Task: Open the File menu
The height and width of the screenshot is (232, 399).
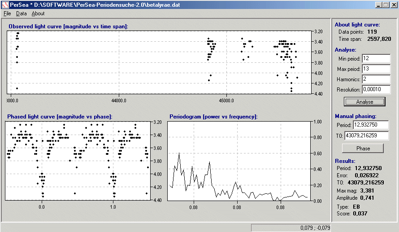Action: (7, 13)
